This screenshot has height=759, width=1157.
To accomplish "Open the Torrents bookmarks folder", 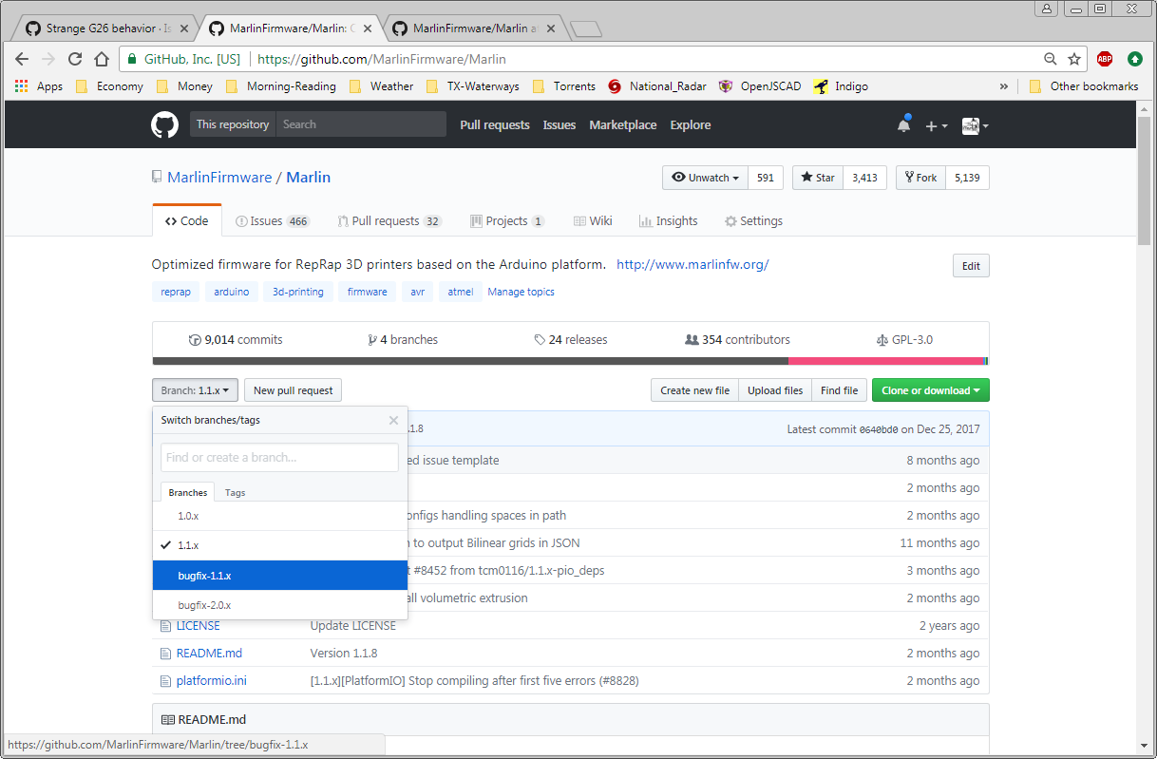I will (x=564, y=86).
